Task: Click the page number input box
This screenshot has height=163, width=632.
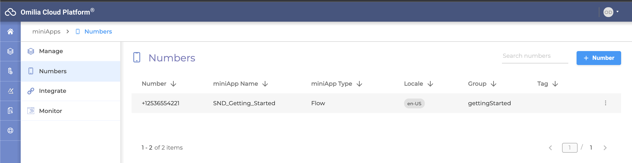Action: pos(570,148)
